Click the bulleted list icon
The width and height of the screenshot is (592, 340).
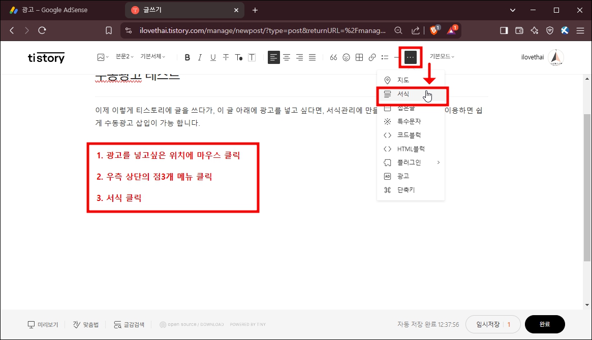tap(385, 57)
